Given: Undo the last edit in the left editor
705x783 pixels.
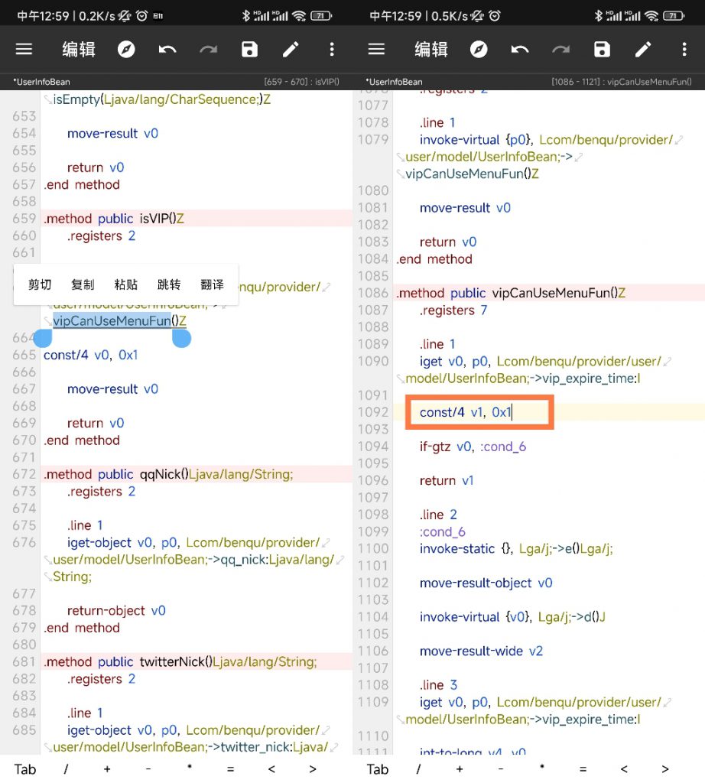Looking at the screenshot, I should [x=167, y=50].
